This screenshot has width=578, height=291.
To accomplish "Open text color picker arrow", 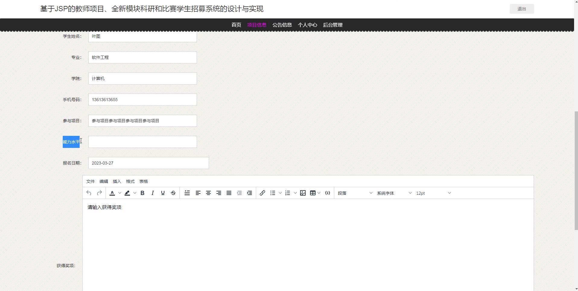I will click(120, 193).
